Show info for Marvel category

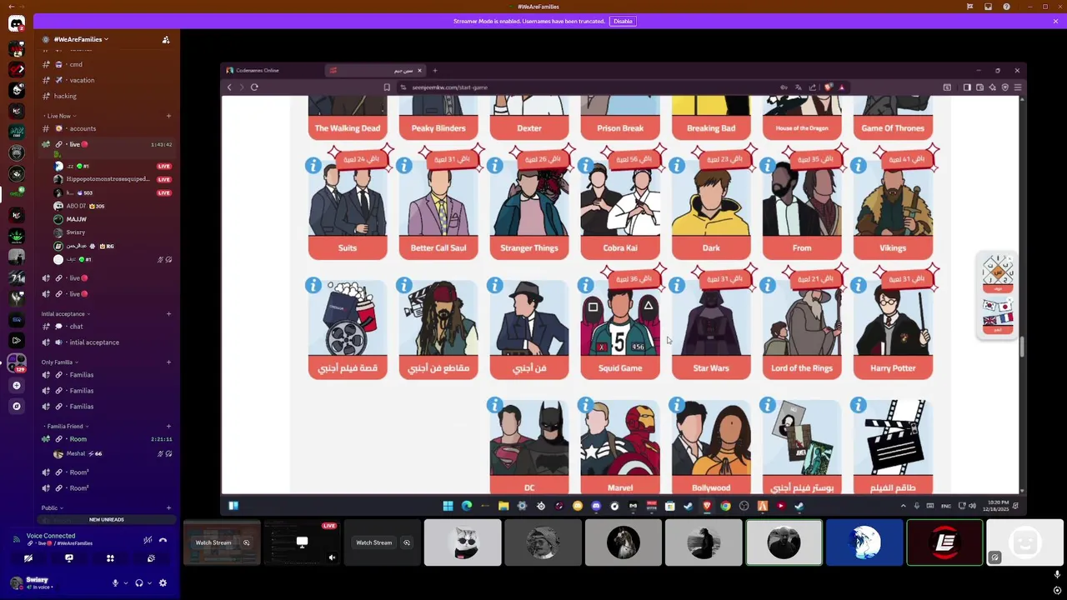pos(585,406)
